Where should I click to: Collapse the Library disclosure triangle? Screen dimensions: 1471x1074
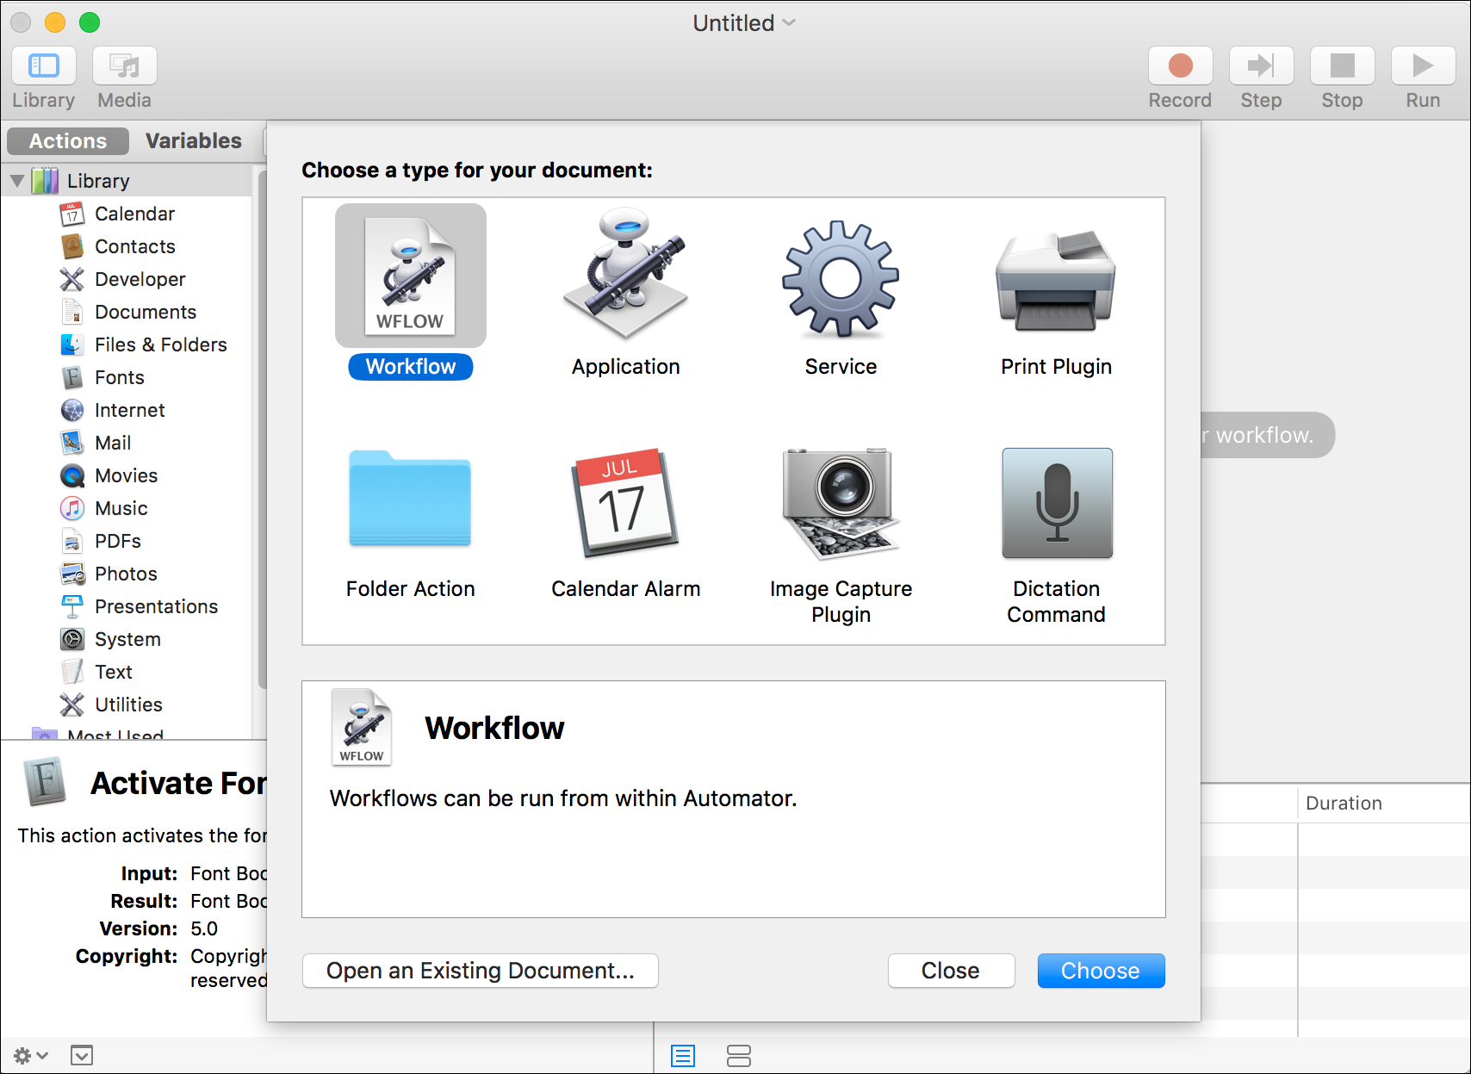tap(17, 181)
